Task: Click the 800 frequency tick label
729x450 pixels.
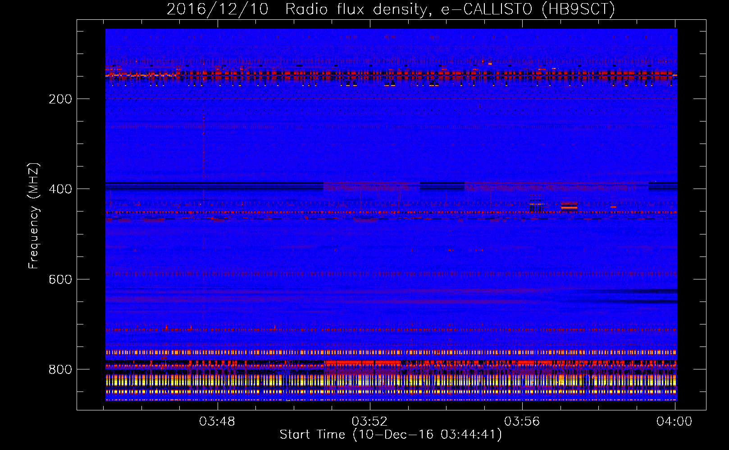Action: [x=60, y=369]
